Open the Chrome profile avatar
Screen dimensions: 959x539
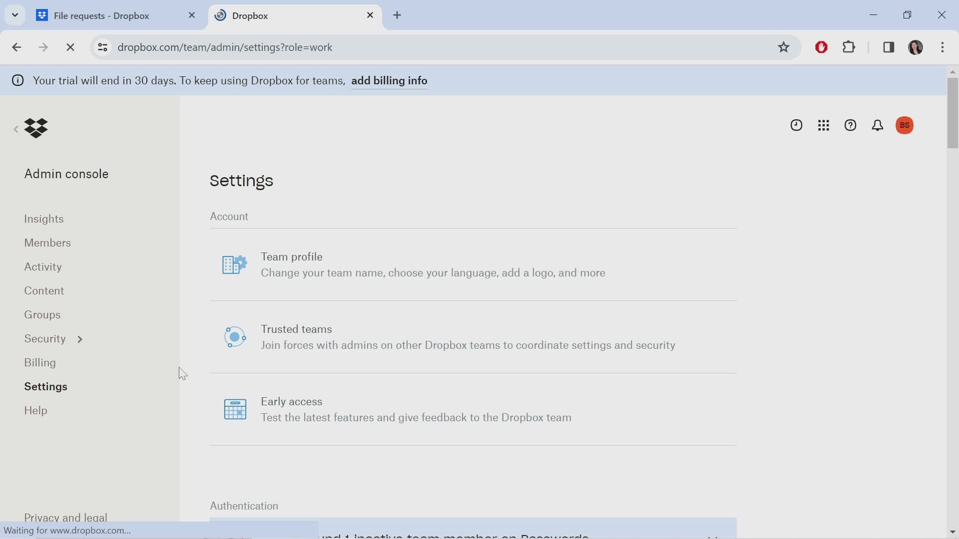point(916,47)
